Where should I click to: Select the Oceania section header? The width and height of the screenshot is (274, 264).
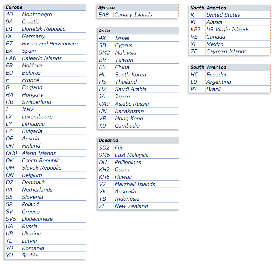coord(108,140)
